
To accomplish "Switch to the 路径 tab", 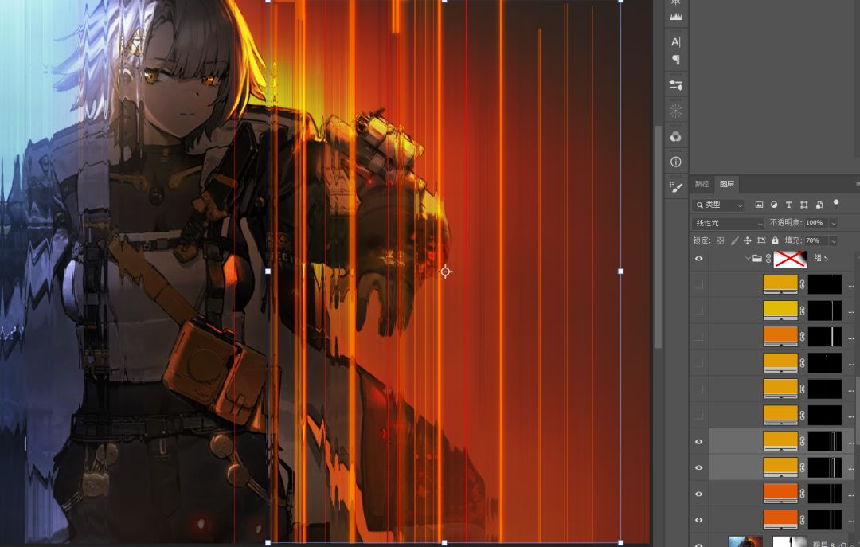I will coord(702,184).
